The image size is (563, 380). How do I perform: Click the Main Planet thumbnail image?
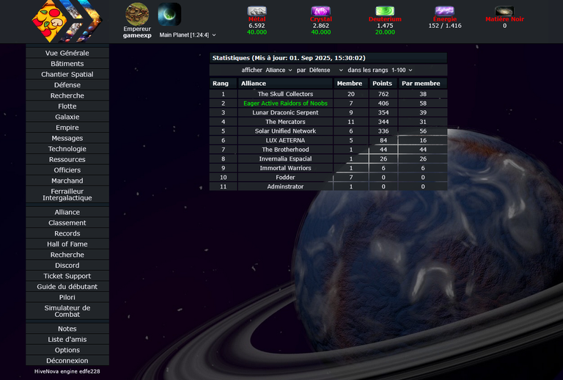[x=169, y=15]
